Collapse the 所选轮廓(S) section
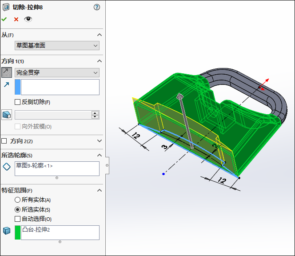The width and height of the screenshot is (295, 256). (100, 155)
